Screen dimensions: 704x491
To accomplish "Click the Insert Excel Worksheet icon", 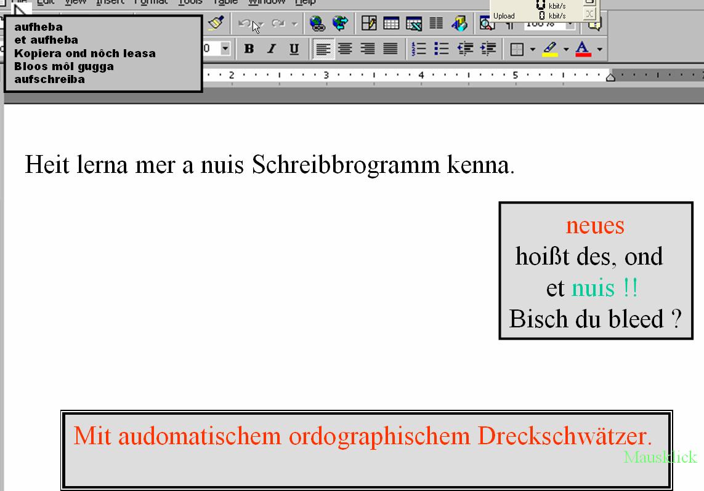I will pyautogui.click(x=413, y=24).
